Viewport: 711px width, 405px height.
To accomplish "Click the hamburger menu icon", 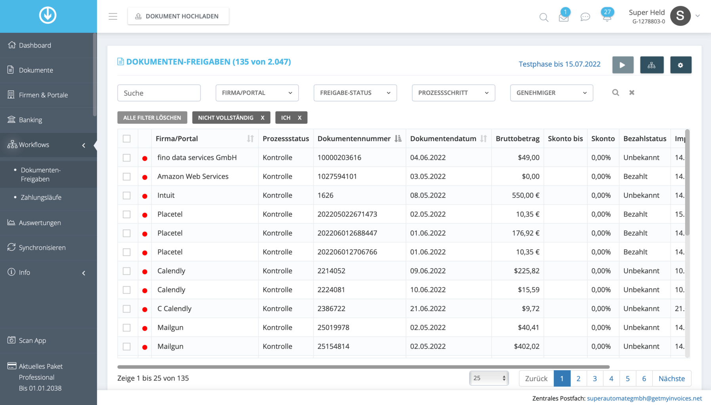I will click(113, 16).
